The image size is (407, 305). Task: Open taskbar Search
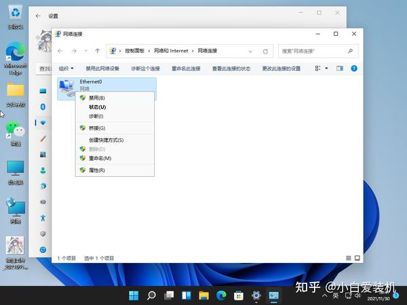[151, 296]
